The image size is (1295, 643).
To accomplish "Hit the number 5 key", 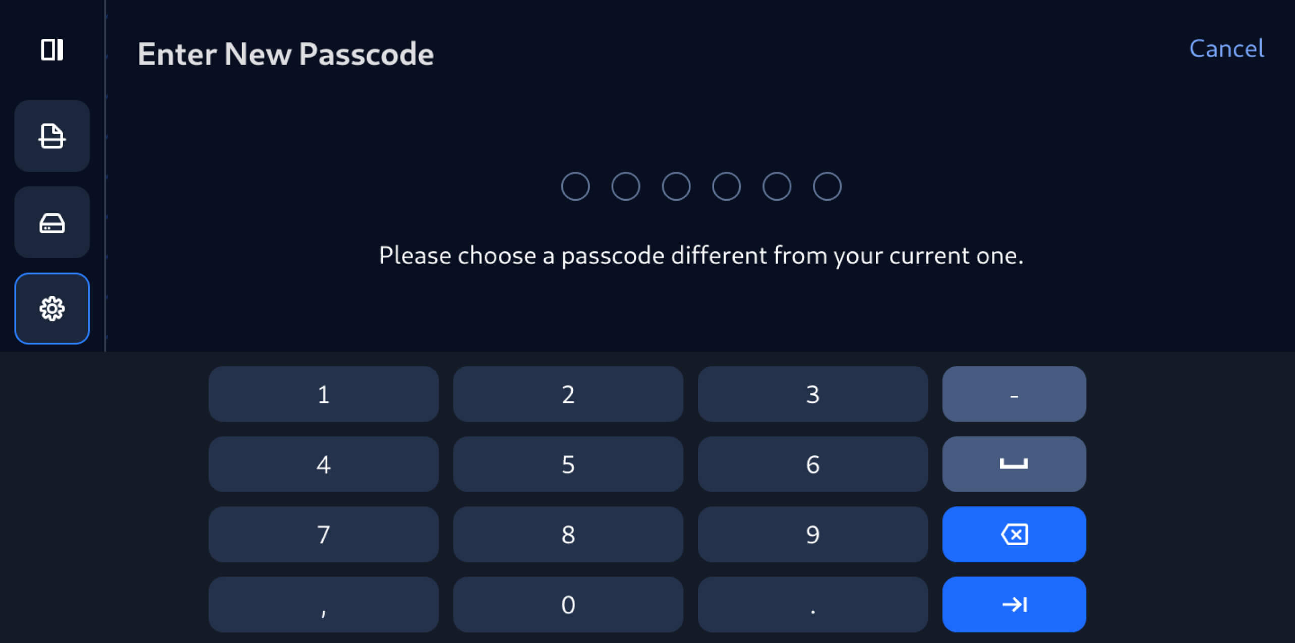I will [568, 464].
